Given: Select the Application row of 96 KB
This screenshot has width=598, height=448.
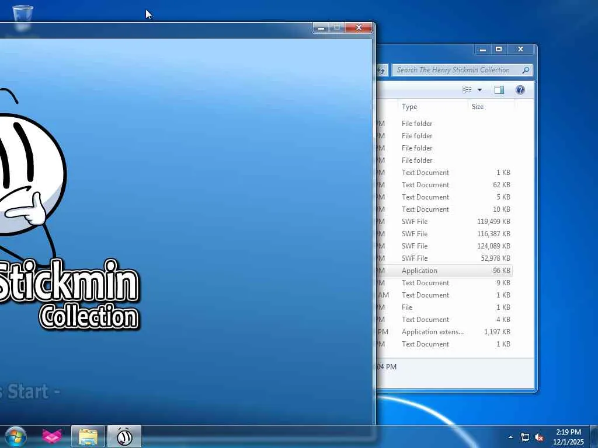Looking at the screenshot, I should coord(444,271).
